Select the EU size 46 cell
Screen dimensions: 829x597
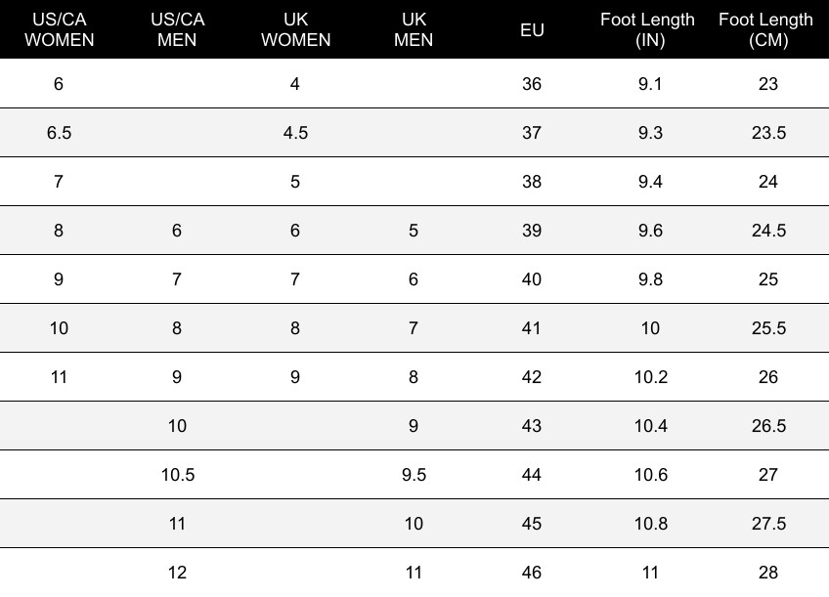tap(532, 573)
